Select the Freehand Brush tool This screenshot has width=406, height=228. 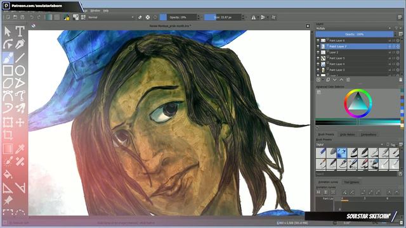coord(8,58)
